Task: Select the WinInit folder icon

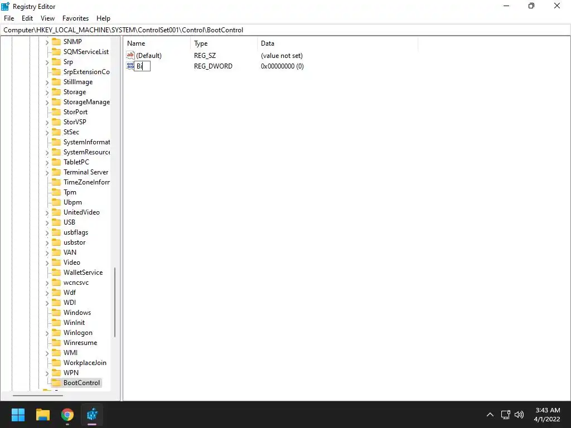Action: pos(56,323)
